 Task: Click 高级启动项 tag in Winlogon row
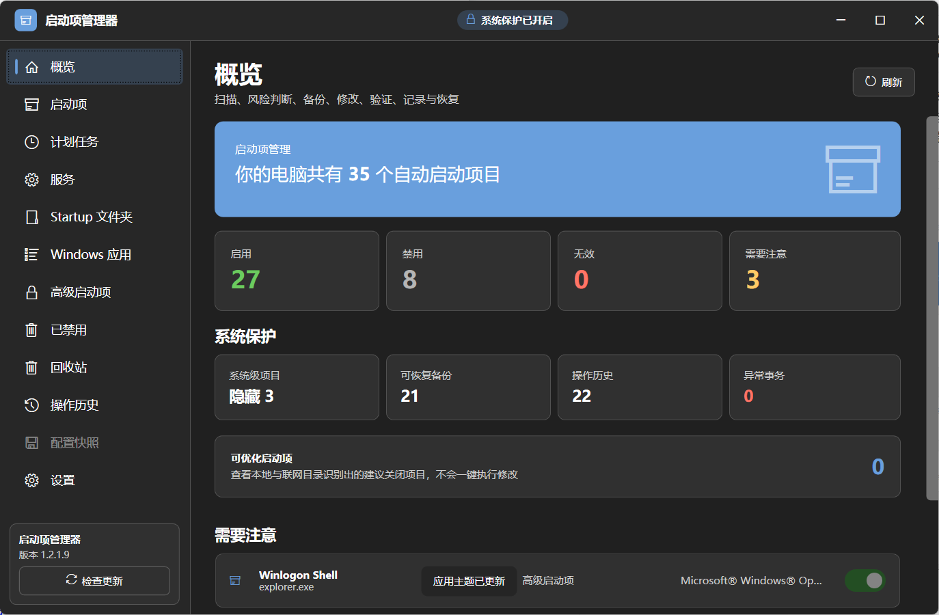tap(548, 581)
